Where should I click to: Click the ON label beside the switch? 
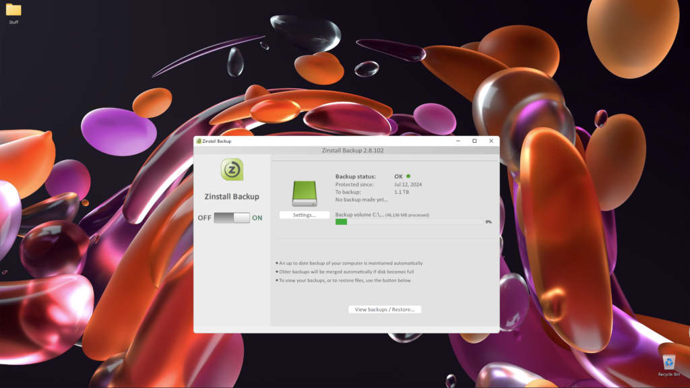click(257, 218)
